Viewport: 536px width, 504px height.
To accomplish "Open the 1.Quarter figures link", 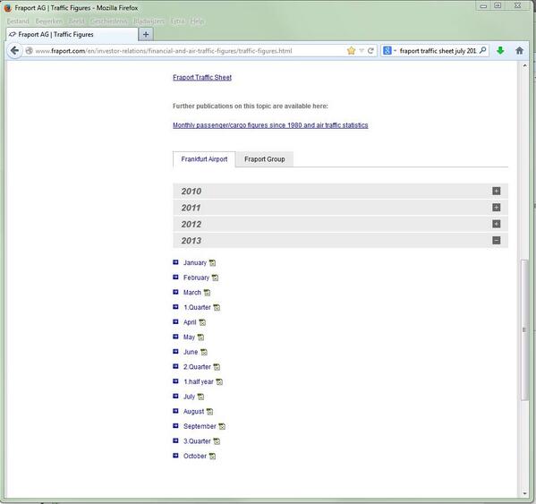I will [x=197, y=307].
